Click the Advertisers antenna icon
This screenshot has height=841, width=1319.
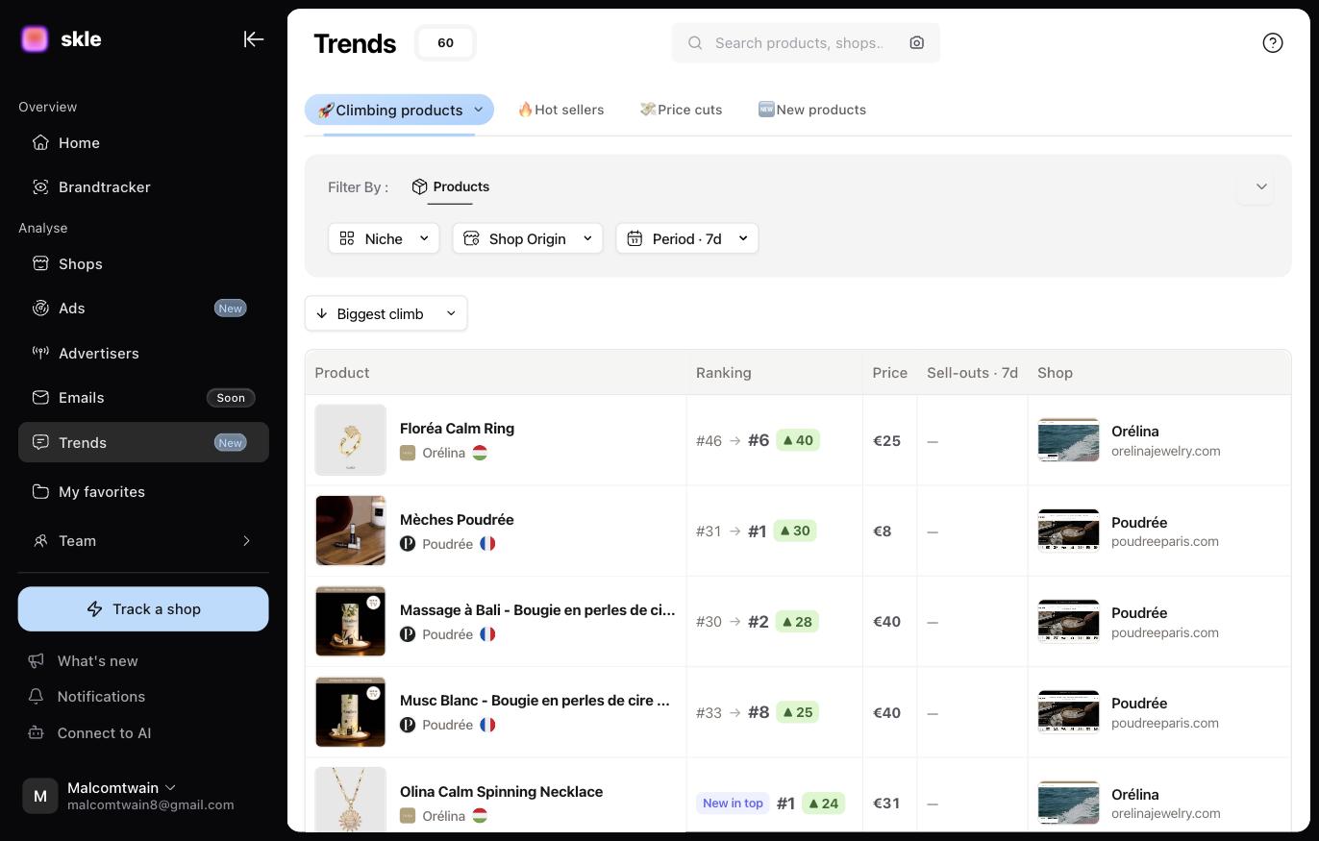click(40, 353)
